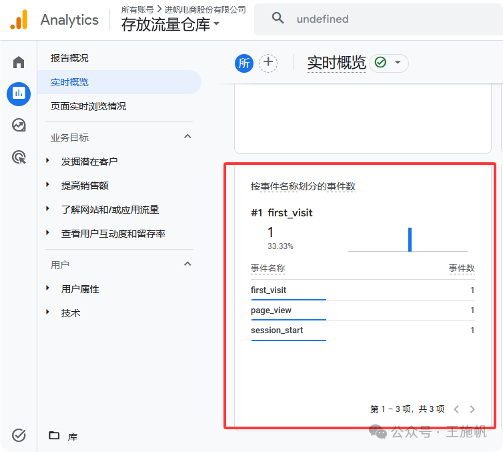The width and height of the screenshot is (503, 452).
Task: Go to the previous page of events
Action: [x=456, y=409]
